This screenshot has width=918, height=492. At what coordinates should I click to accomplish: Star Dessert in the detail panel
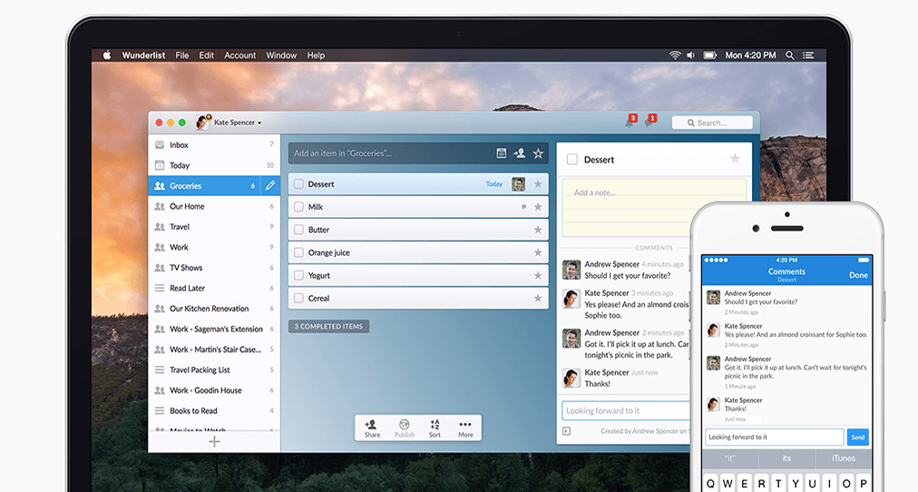(x=735, y=159)
